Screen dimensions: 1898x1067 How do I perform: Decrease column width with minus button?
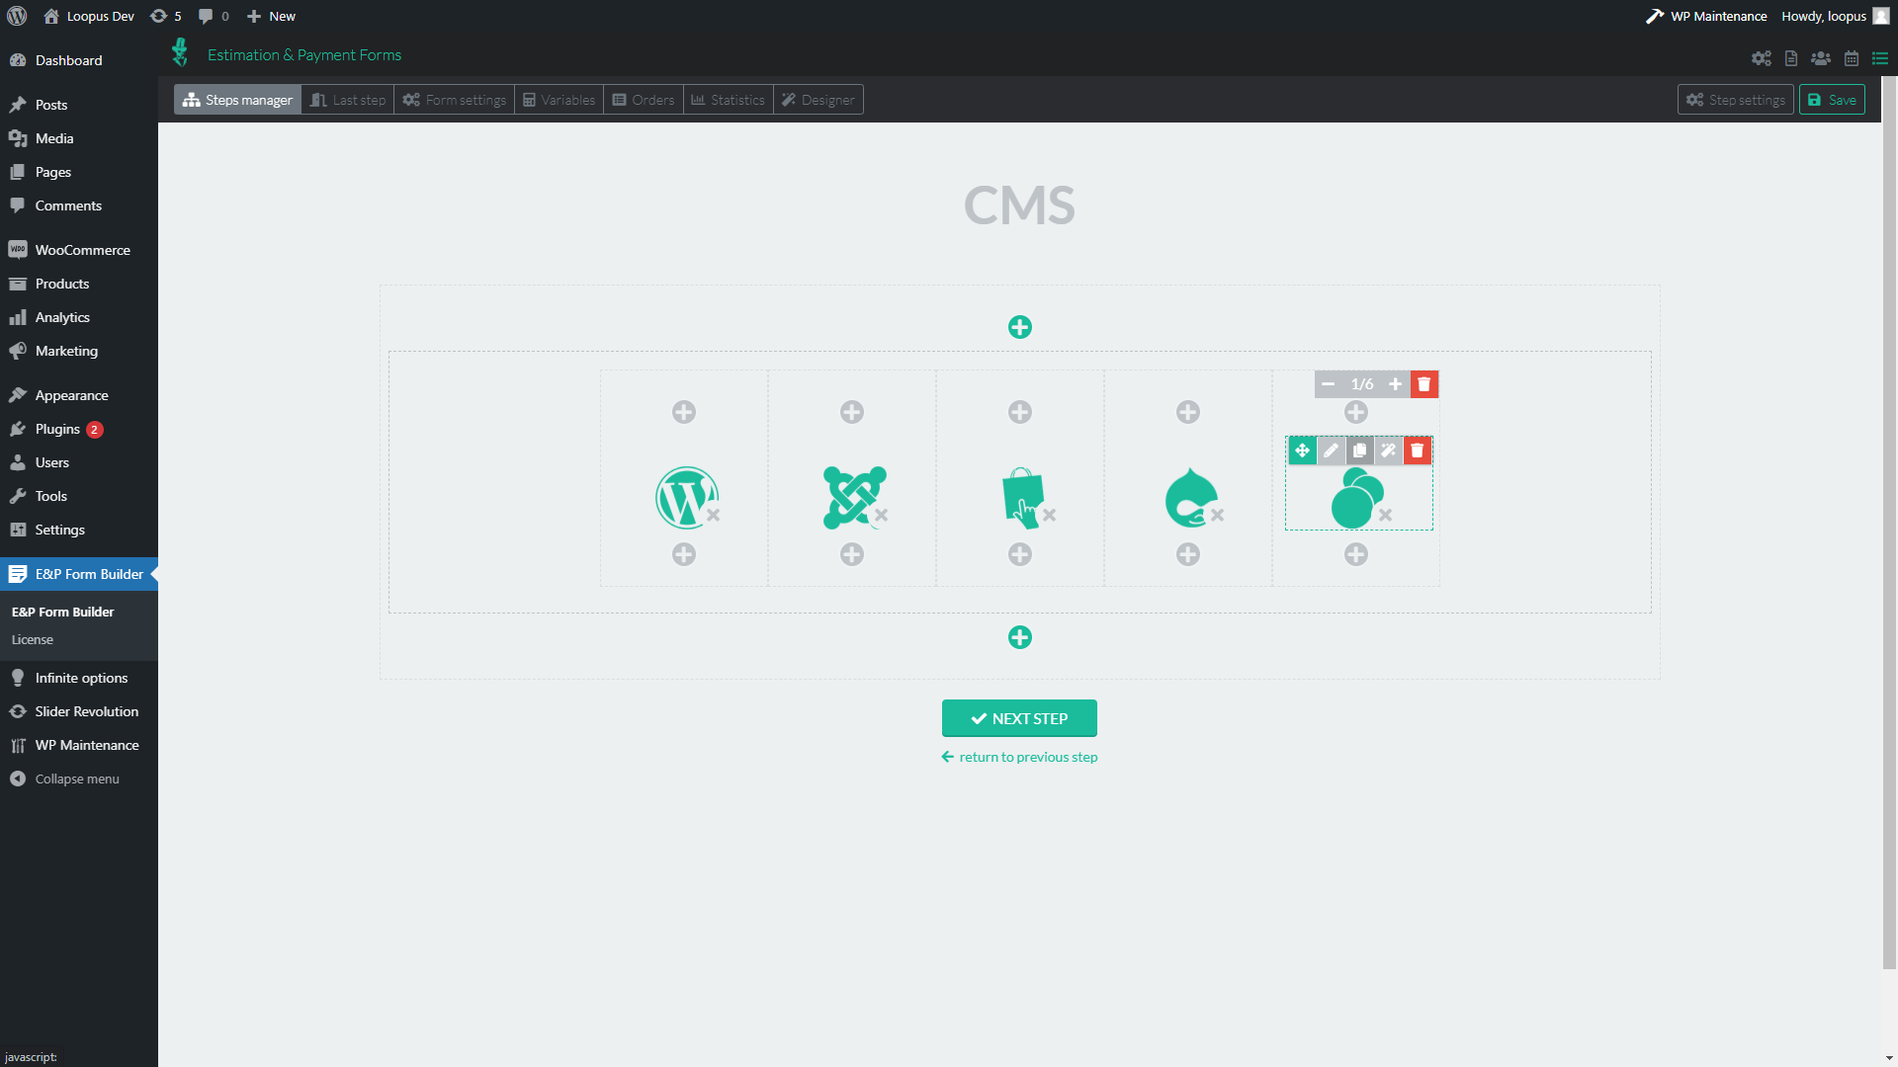[1328, 384]
